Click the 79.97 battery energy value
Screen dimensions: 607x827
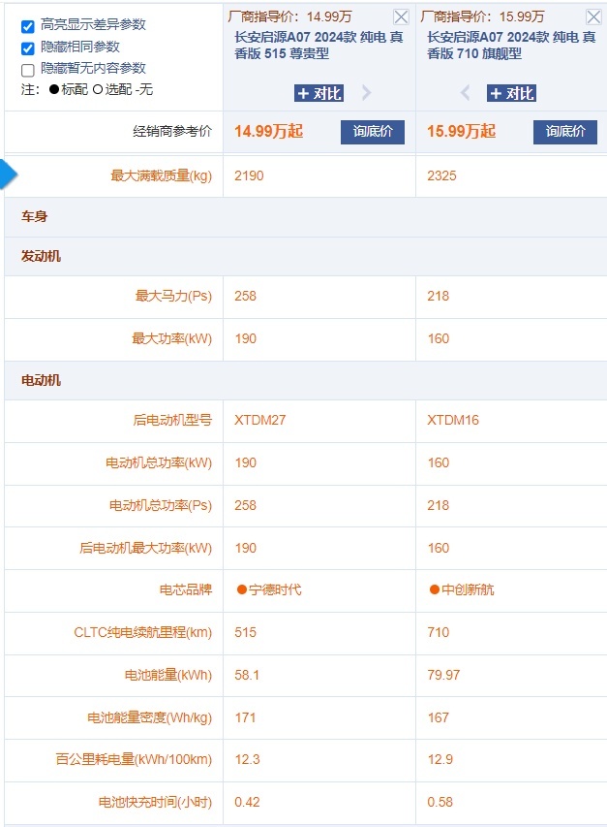443,675
